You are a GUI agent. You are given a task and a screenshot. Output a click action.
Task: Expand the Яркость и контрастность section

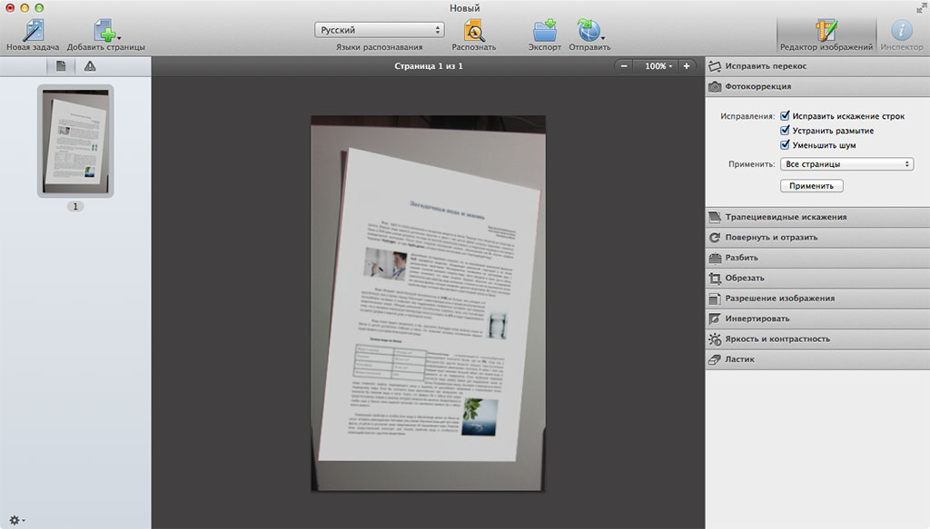pos(777,338)
